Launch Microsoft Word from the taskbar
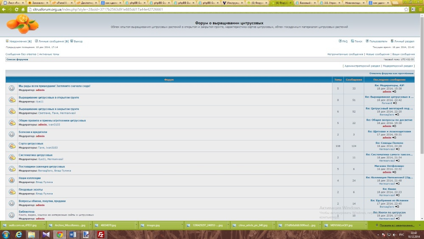 click(73, 234)
